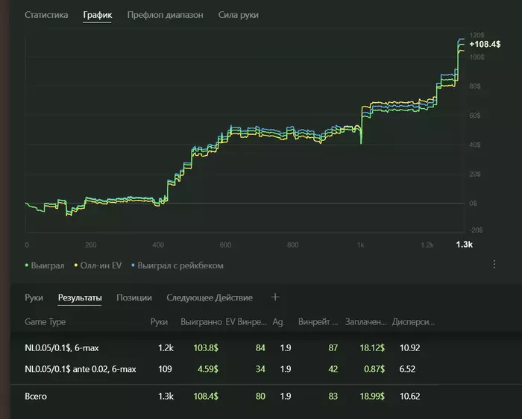Sort by Винрейт column header

(318, 322)
